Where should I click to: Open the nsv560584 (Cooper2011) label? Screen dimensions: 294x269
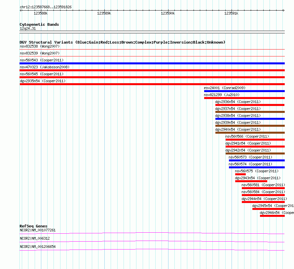click(263, 192)
